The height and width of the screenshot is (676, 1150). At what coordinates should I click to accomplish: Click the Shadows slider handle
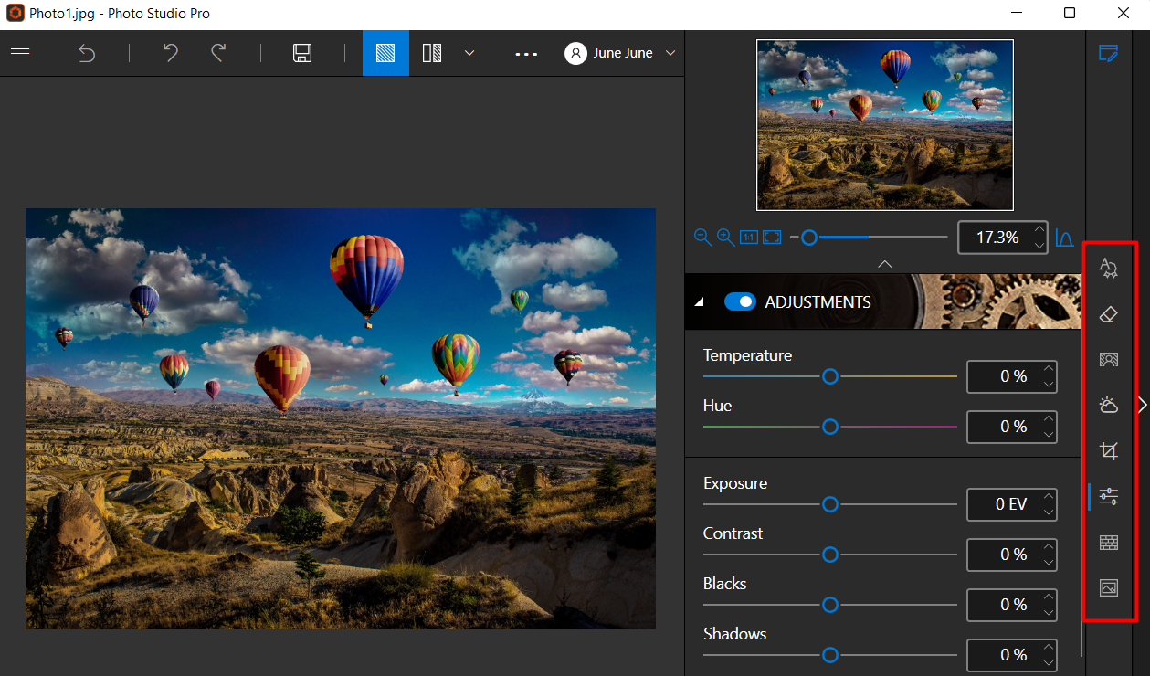pos(830,655)
